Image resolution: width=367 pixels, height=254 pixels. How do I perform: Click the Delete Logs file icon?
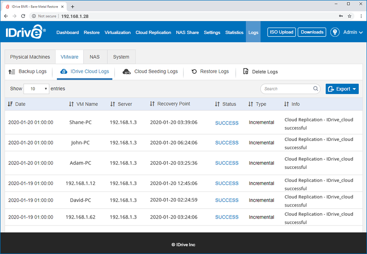(245, 71)
